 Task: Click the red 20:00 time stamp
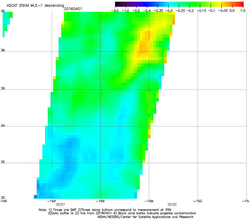click(172, 205)
